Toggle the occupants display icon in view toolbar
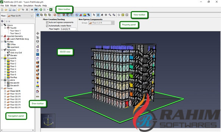The height and width of the screenshot is (132, 221). click(85, 15)
